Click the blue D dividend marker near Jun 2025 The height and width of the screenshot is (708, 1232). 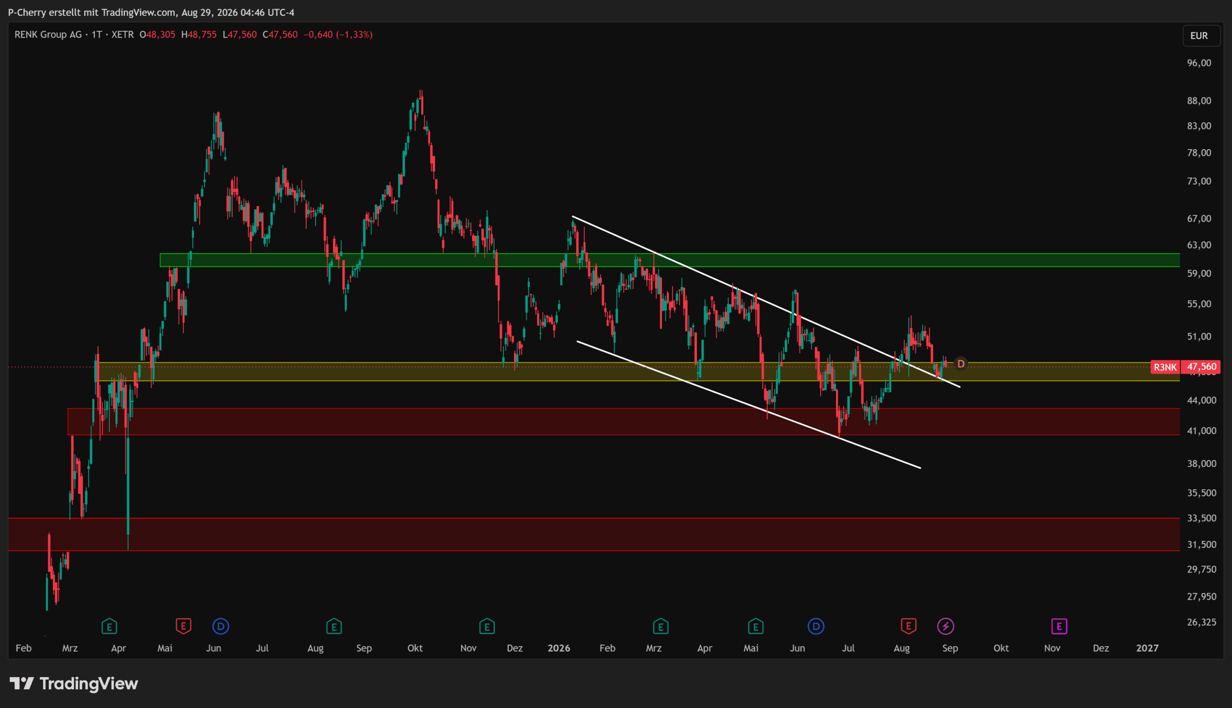point(221,626)
